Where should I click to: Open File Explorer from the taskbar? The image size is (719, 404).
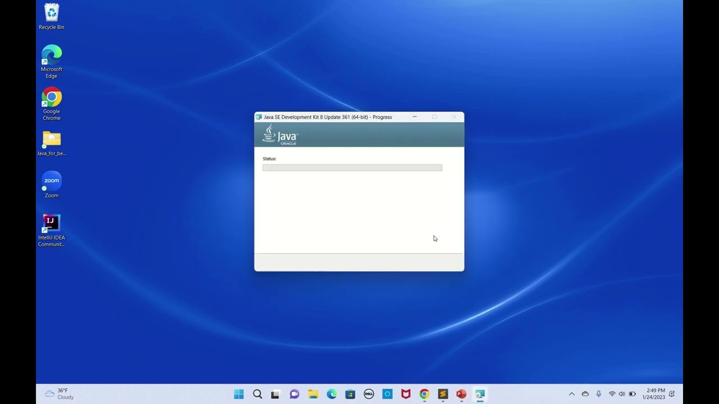[x=313, y=394]
